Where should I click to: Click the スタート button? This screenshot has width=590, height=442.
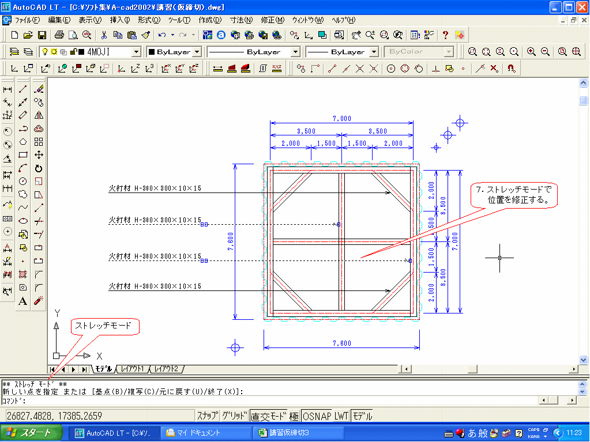pos(31,433)
